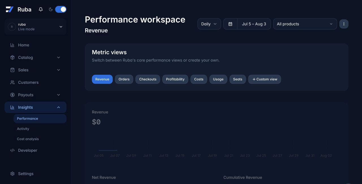Expand the Sales menu chevron
This screenshot has height=184, width=362.
(59, 70)
